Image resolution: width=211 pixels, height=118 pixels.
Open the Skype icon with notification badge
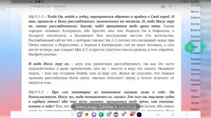(124, 114)
